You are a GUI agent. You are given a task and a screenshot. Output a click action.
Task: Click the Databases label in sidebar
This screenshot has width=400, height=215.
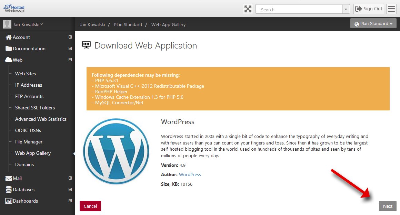click(23, 190)
